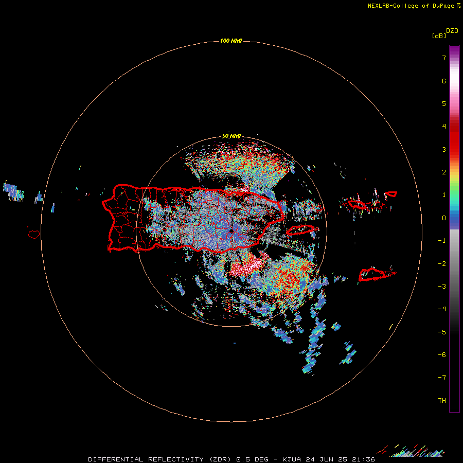The width and height of the screenshot is (463, 463).
Task: Click the 100 NMI range ring label
Action: [x=231, y=41]
